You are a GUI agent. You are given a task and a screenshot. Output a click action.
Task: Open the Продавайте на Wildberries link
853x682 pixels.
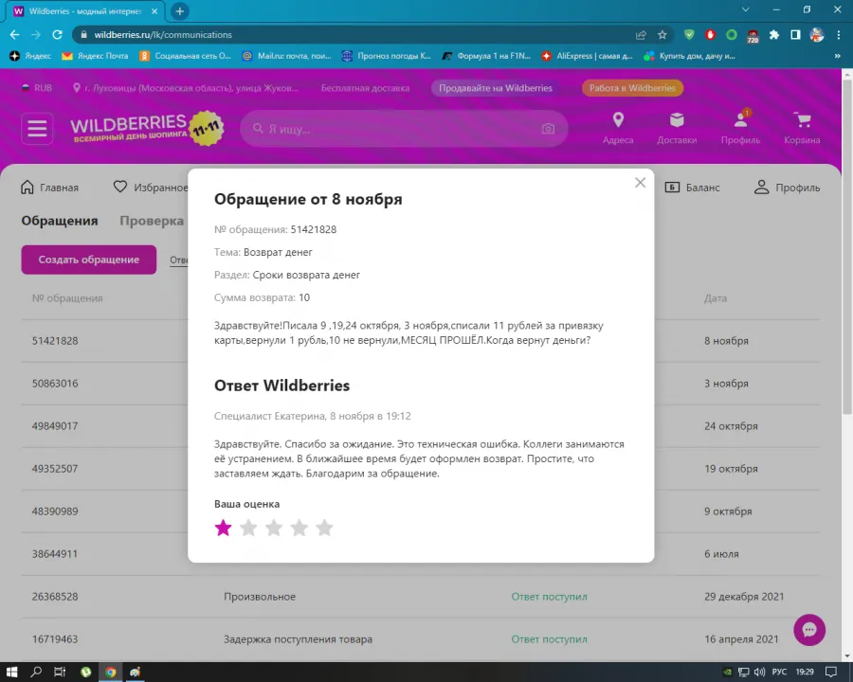tap(496, 88)
